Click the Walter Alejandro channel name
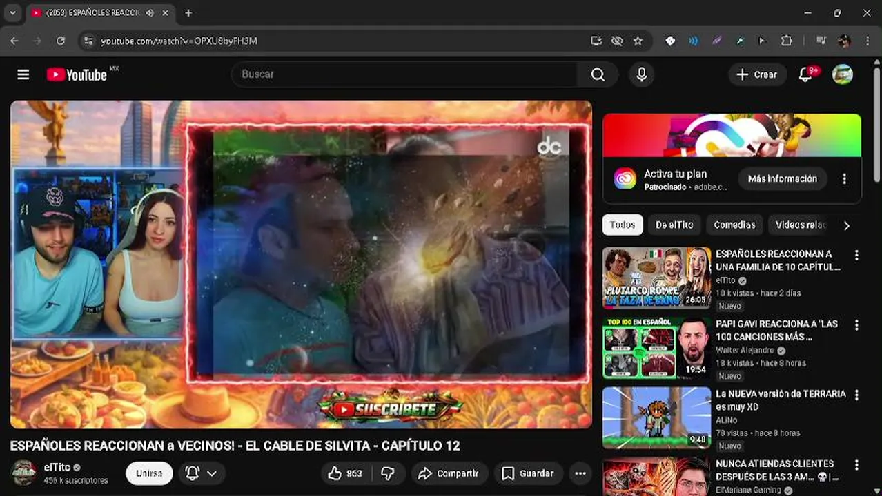This screenshot has height=496, width=882. point(745,351)
